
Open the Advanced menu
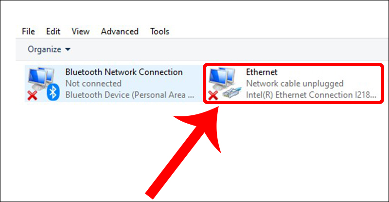[x=120, y=31]
